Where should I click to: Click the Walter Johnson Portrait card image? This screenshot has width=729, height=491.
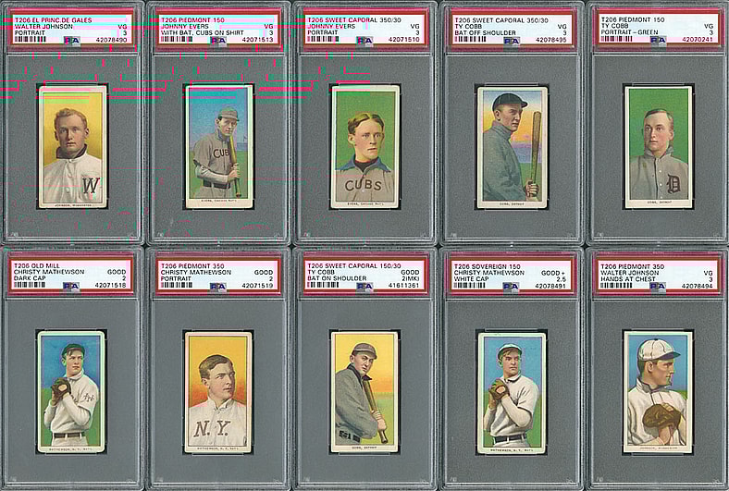[x=72, y=147]
